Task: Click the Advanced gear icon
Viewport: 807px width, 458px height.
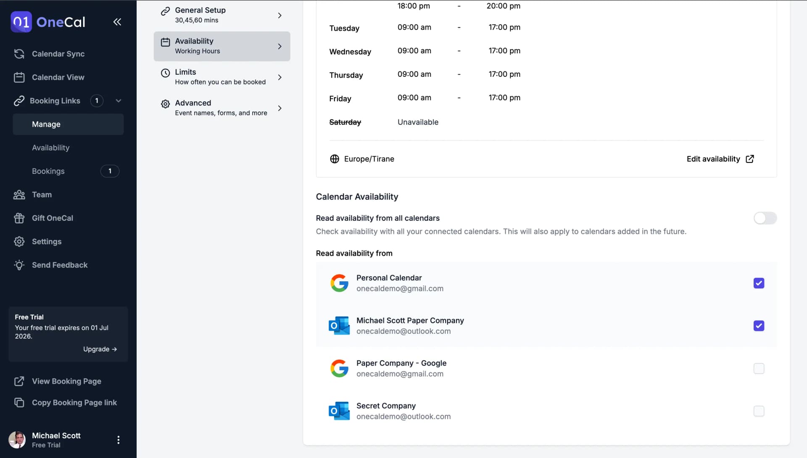Action: pyautogui.click(x=166, y=104)
